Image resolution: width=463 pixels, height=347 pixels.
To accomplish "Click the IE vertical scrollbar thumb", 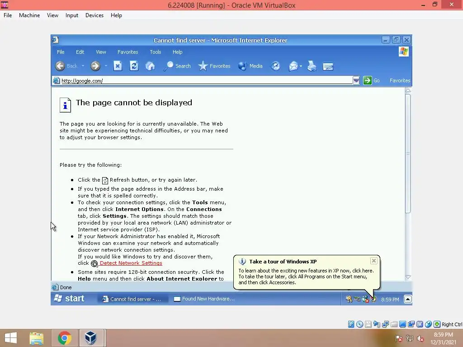I will pyautogui.click(x=408, y=154).
